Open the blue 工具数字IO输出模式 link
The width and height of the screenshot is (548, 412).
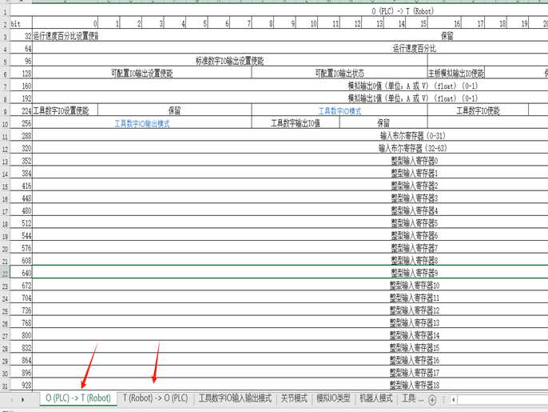141,124
